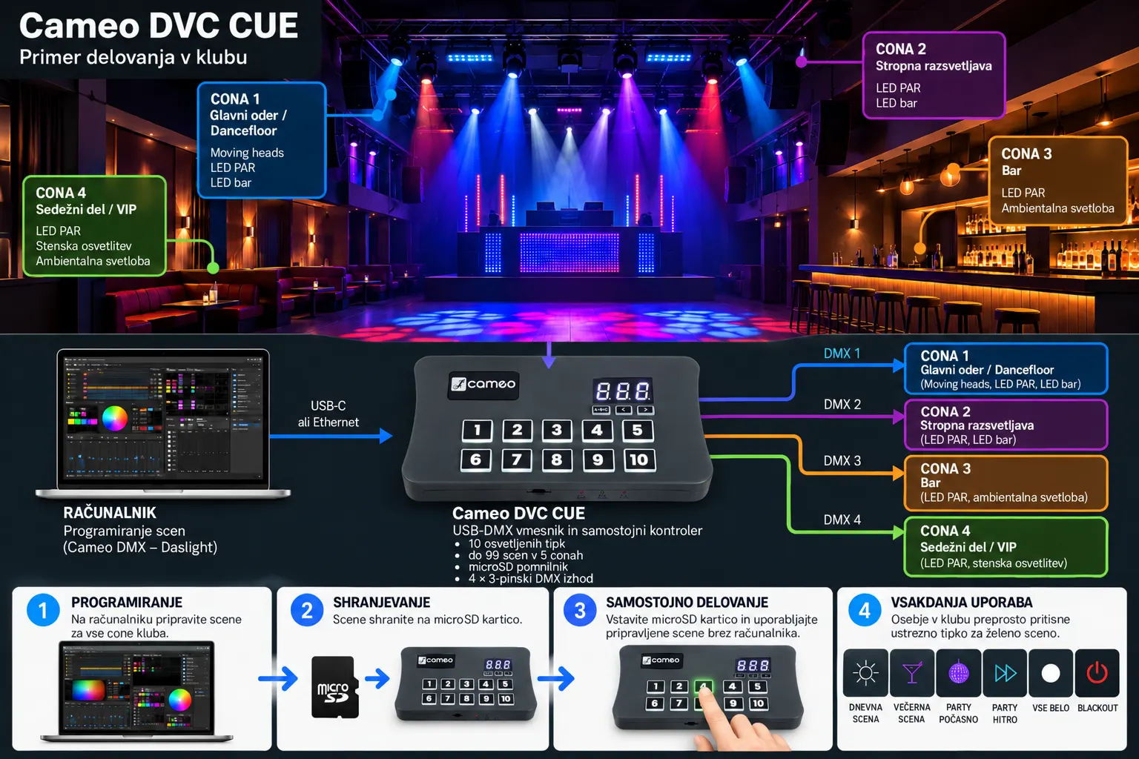The image size is (1139, 759).
Task: Click the "DMX 1" output label
Action: [842, 354]
